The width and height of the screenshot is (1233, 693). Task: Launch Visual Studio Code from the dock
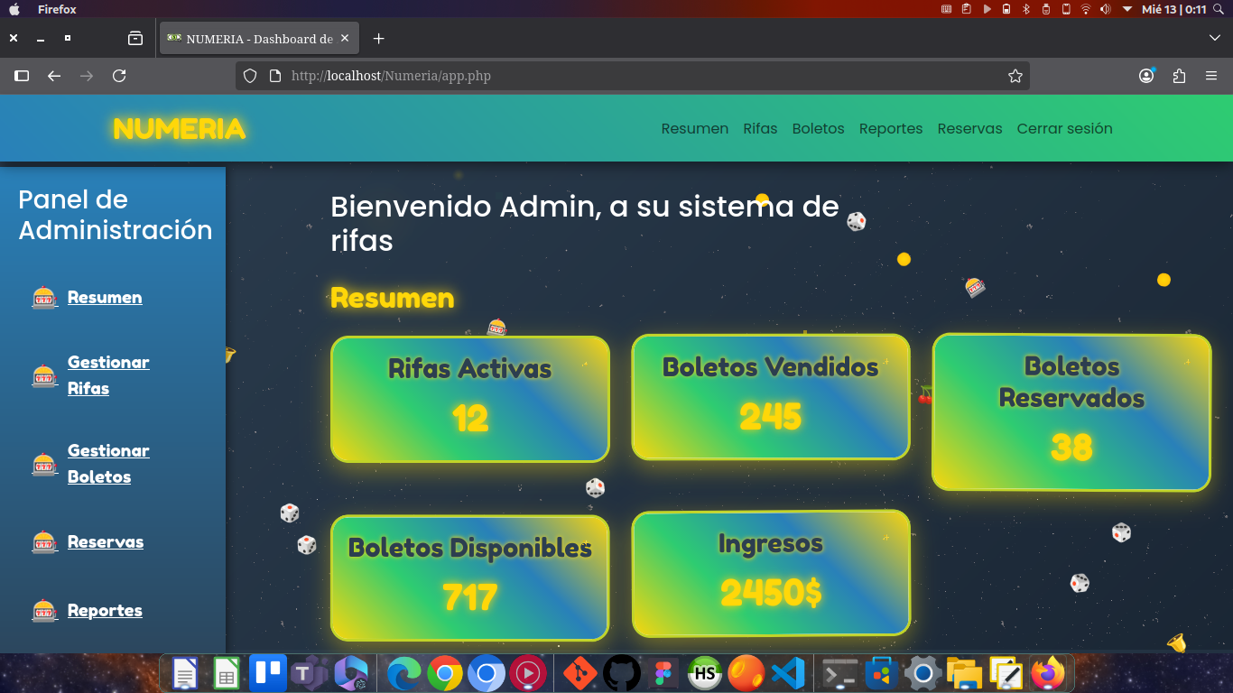tap(788, 673)
